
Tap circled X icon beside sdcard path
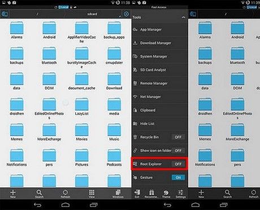126,14
